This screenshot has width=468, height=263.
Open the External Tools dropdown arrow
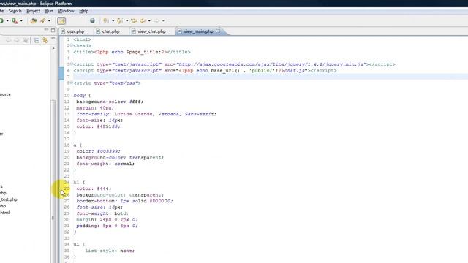(21, 21)
